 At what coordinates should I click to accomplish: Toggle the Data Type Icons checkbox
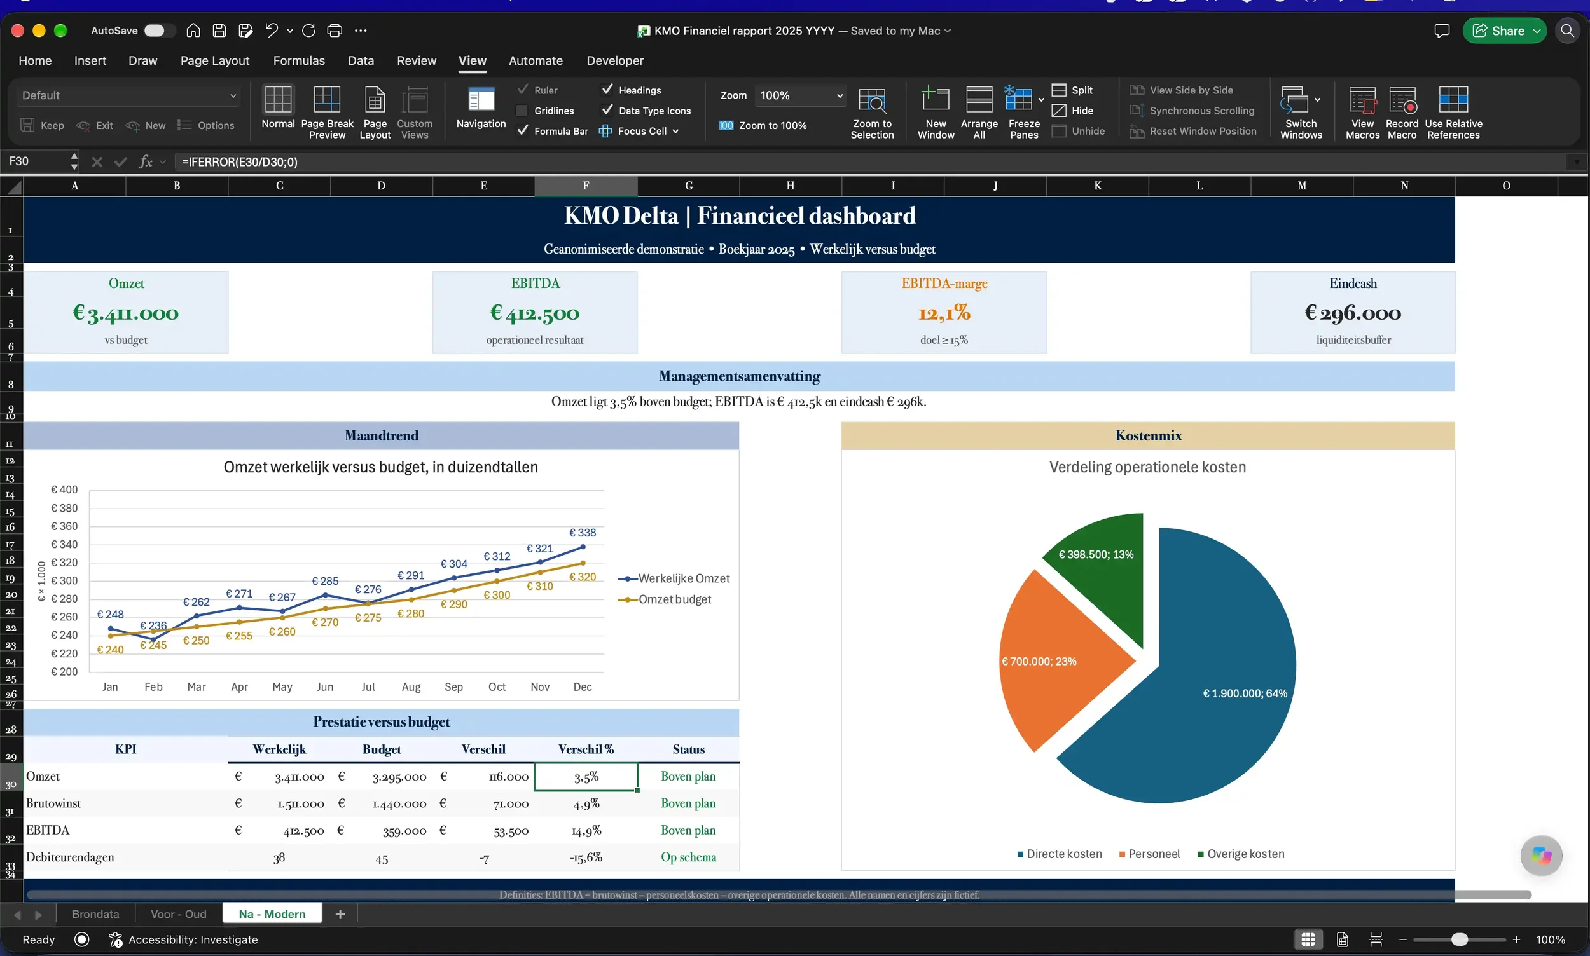[x=607, y=110]
